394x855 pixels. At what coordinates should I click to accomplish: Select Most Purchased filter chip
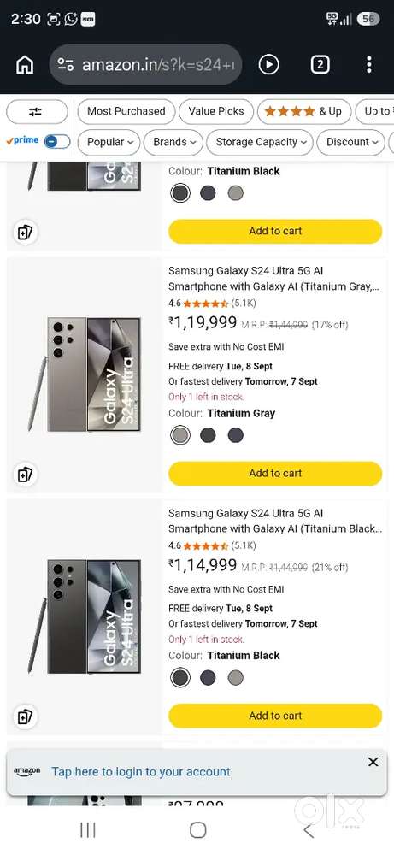click(126, 112)
